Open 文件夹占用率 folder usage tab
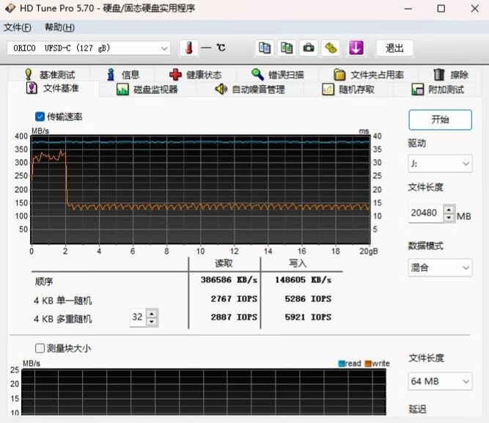The width and height of the screenshot is (489, 423). pos(369,75)
